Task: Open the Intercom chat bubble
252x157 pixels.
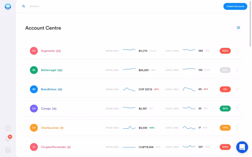Action: (x=242, y=147)
